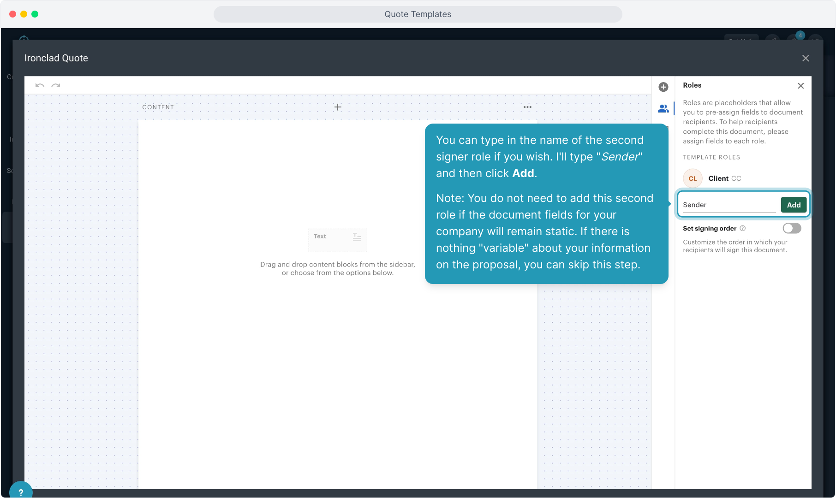This screenshot has width=836, height=498.
Task: Click the CONTENT section label
Action: (158, 107)
